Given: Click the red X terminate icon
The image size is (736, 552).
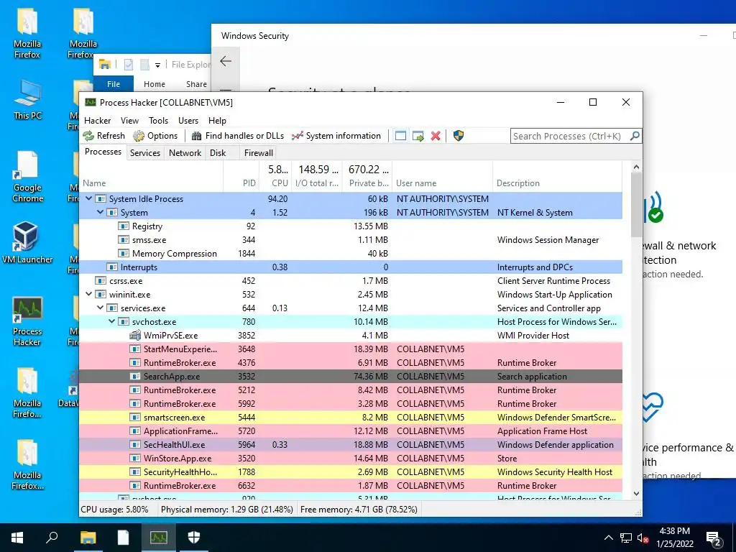Looking at the screenshot, I should click(x=436, y=136).
